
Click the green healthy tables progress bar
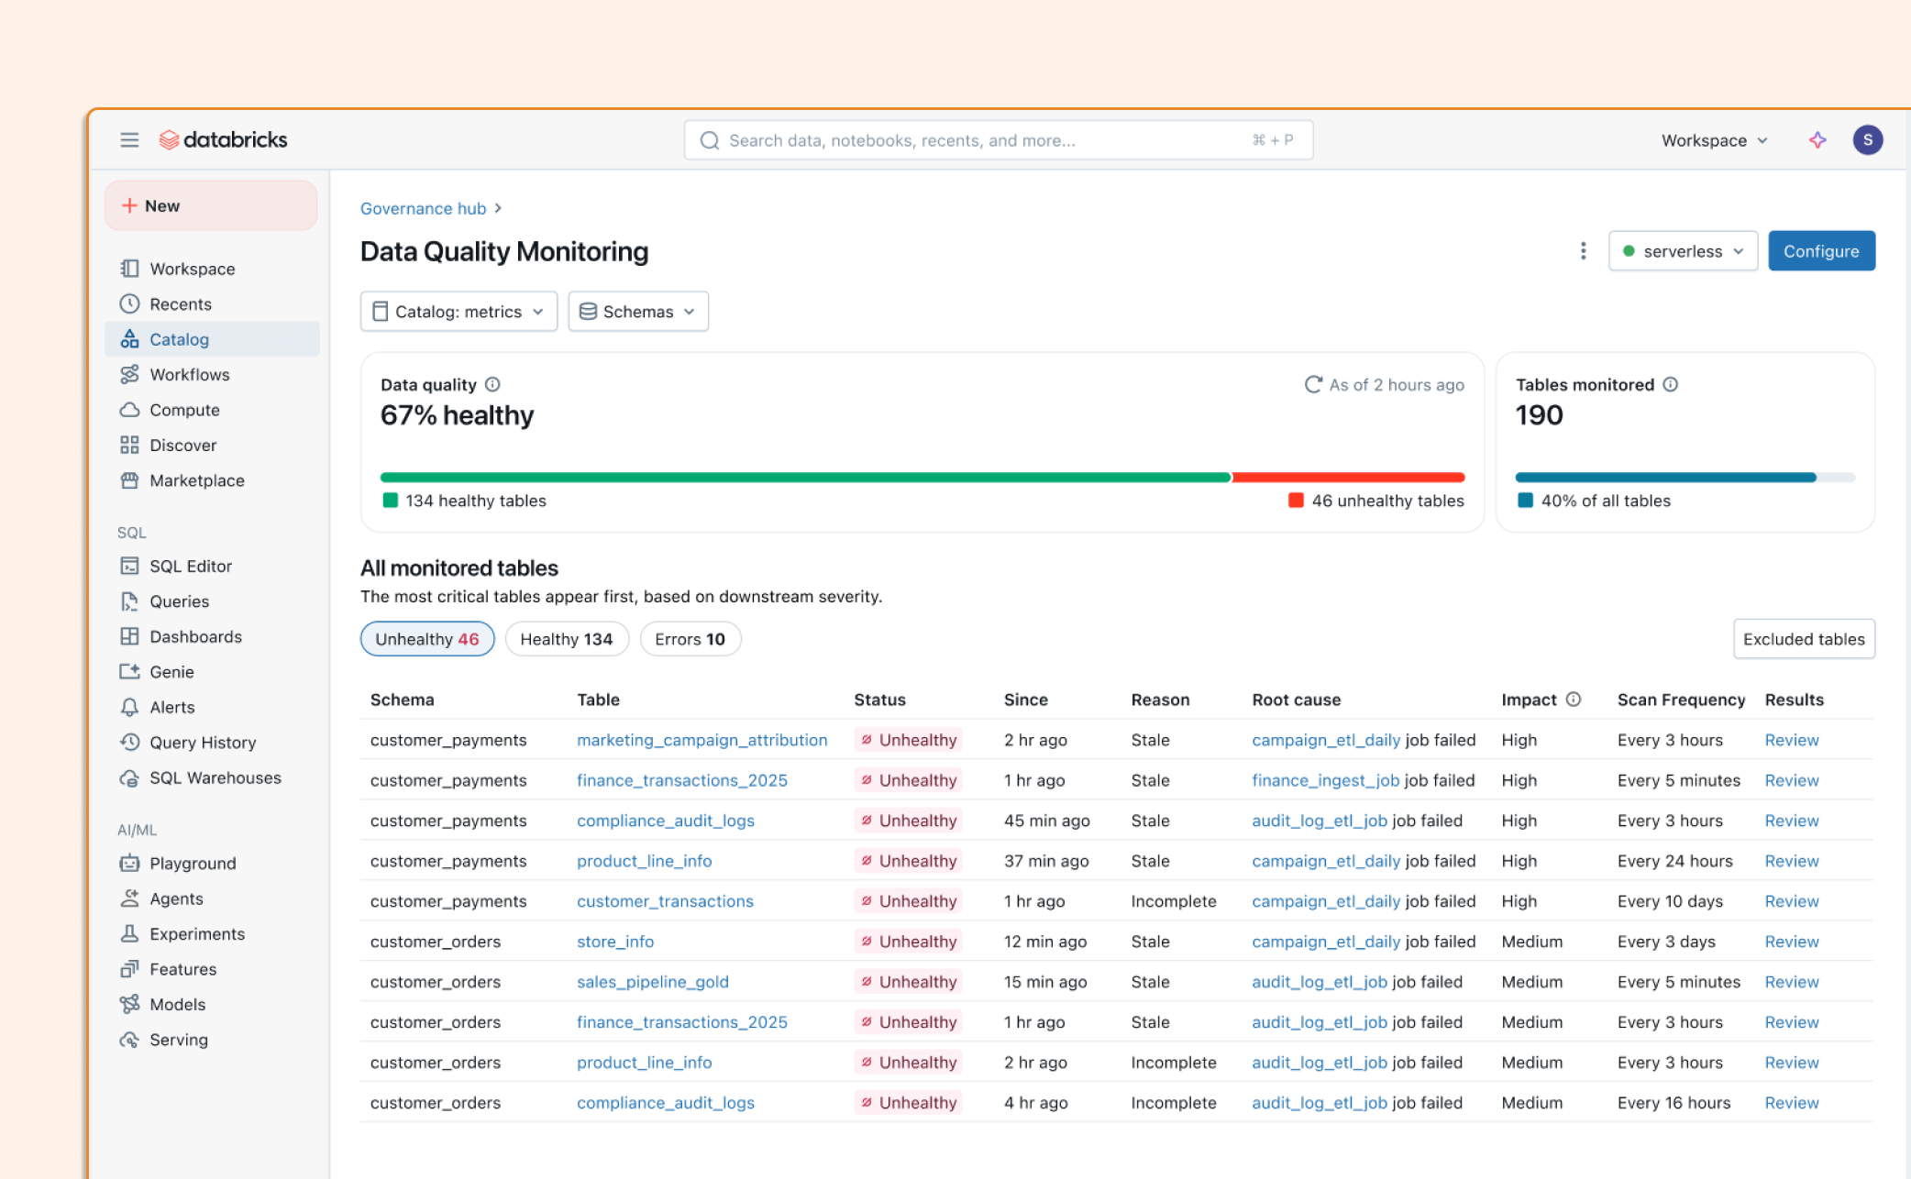805,478
